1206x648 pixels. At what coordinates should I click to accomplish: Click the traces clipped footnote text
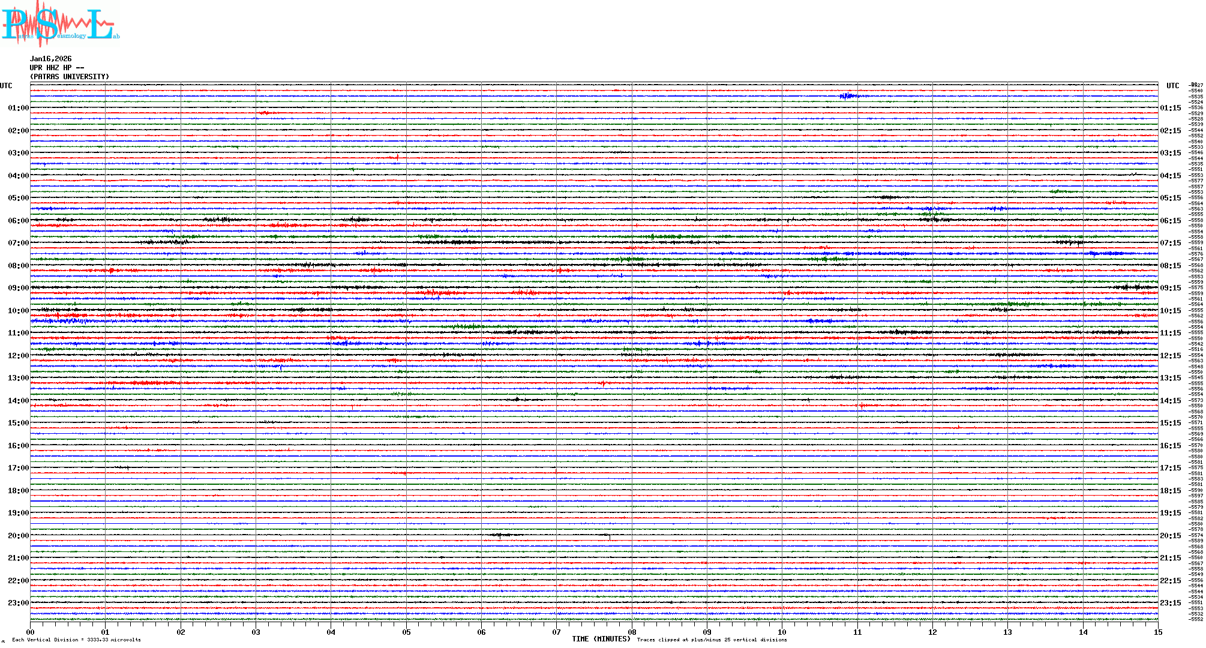[712, 640]
